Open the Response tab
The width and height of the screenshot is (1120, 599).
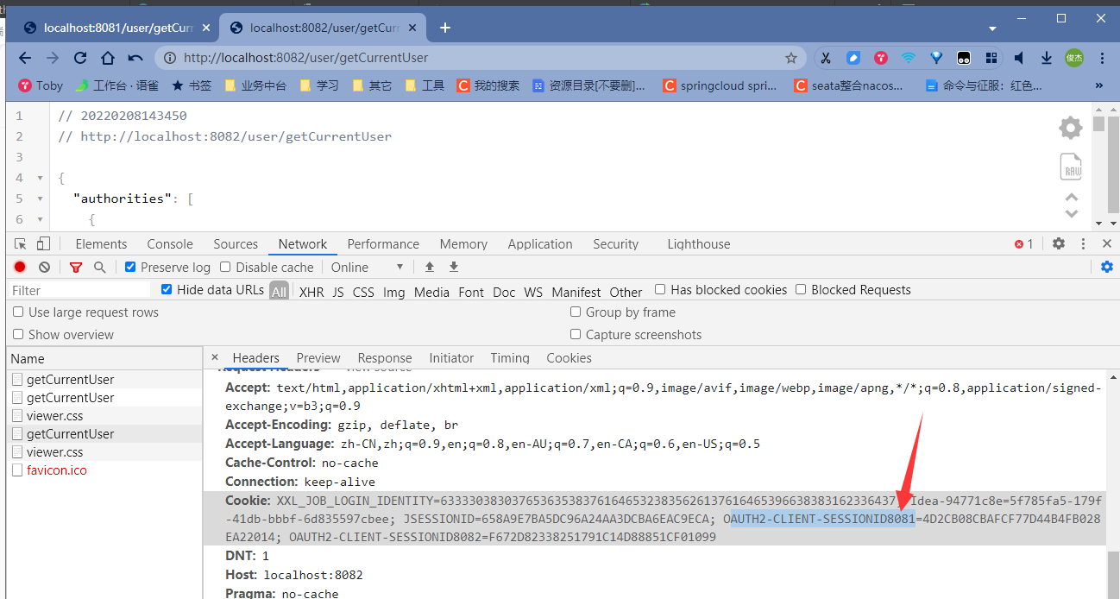coord(384,357)
